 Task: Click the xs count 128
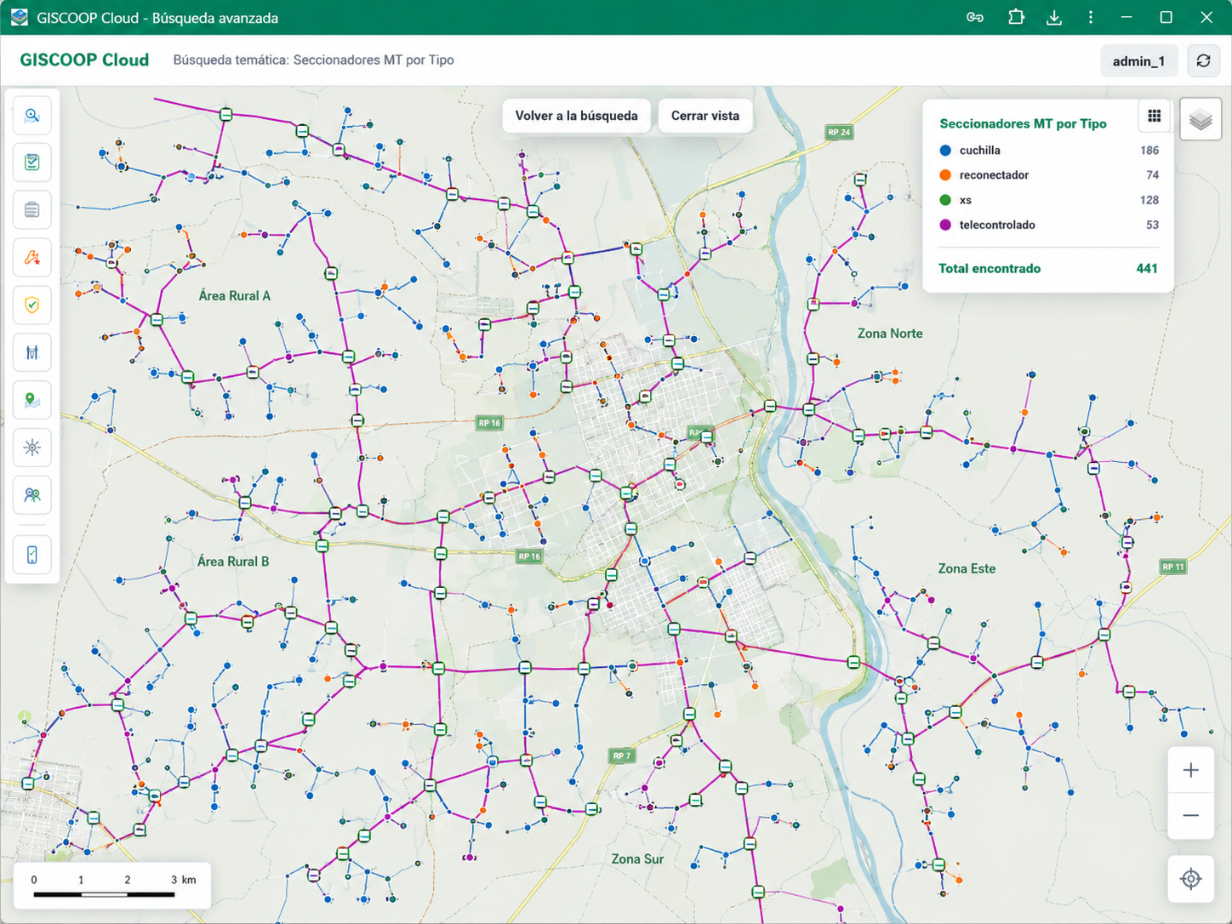click(1149, 200)
